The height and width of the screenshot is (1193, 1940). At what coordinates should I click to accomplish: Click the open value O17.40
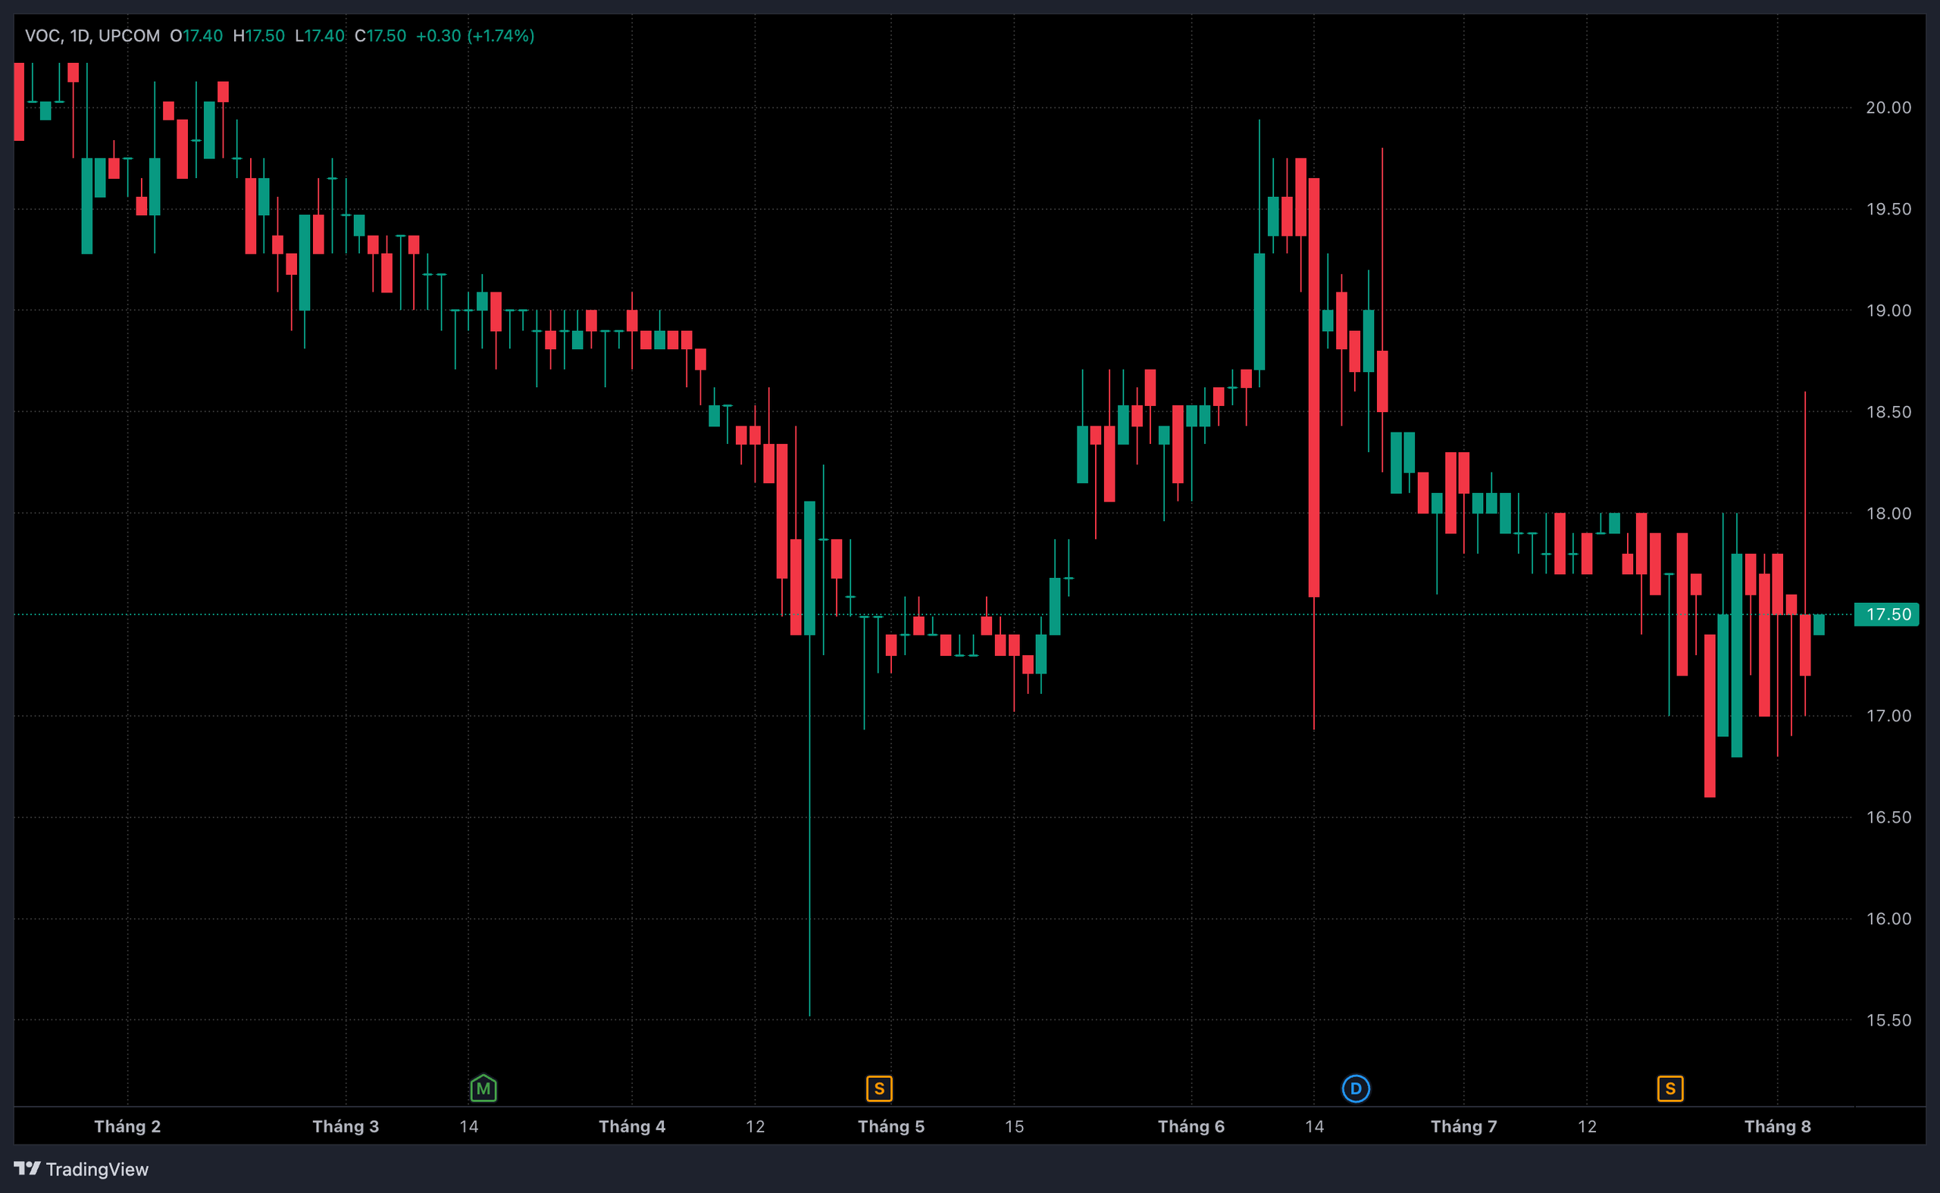(196, 36)
